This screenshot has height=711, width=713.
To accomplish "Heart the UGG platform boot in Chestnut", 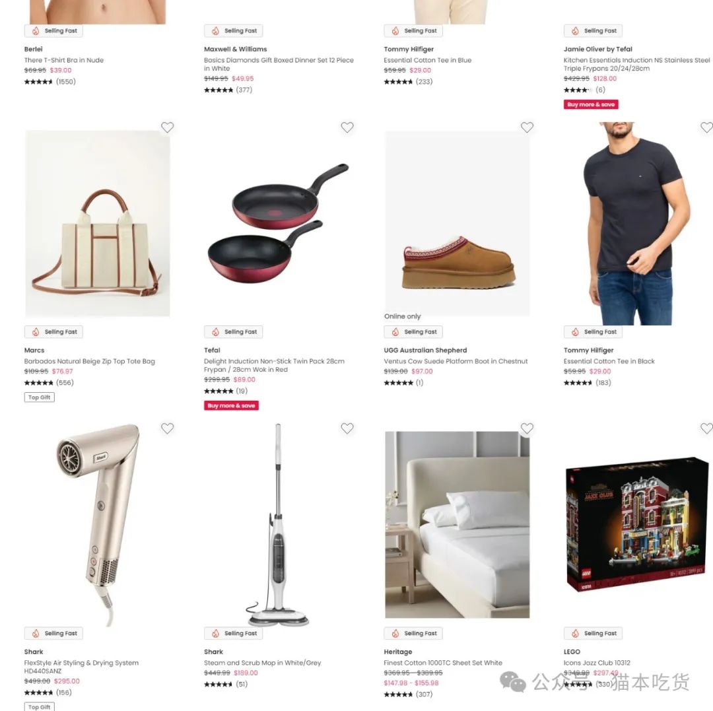I will click(527, 127).
